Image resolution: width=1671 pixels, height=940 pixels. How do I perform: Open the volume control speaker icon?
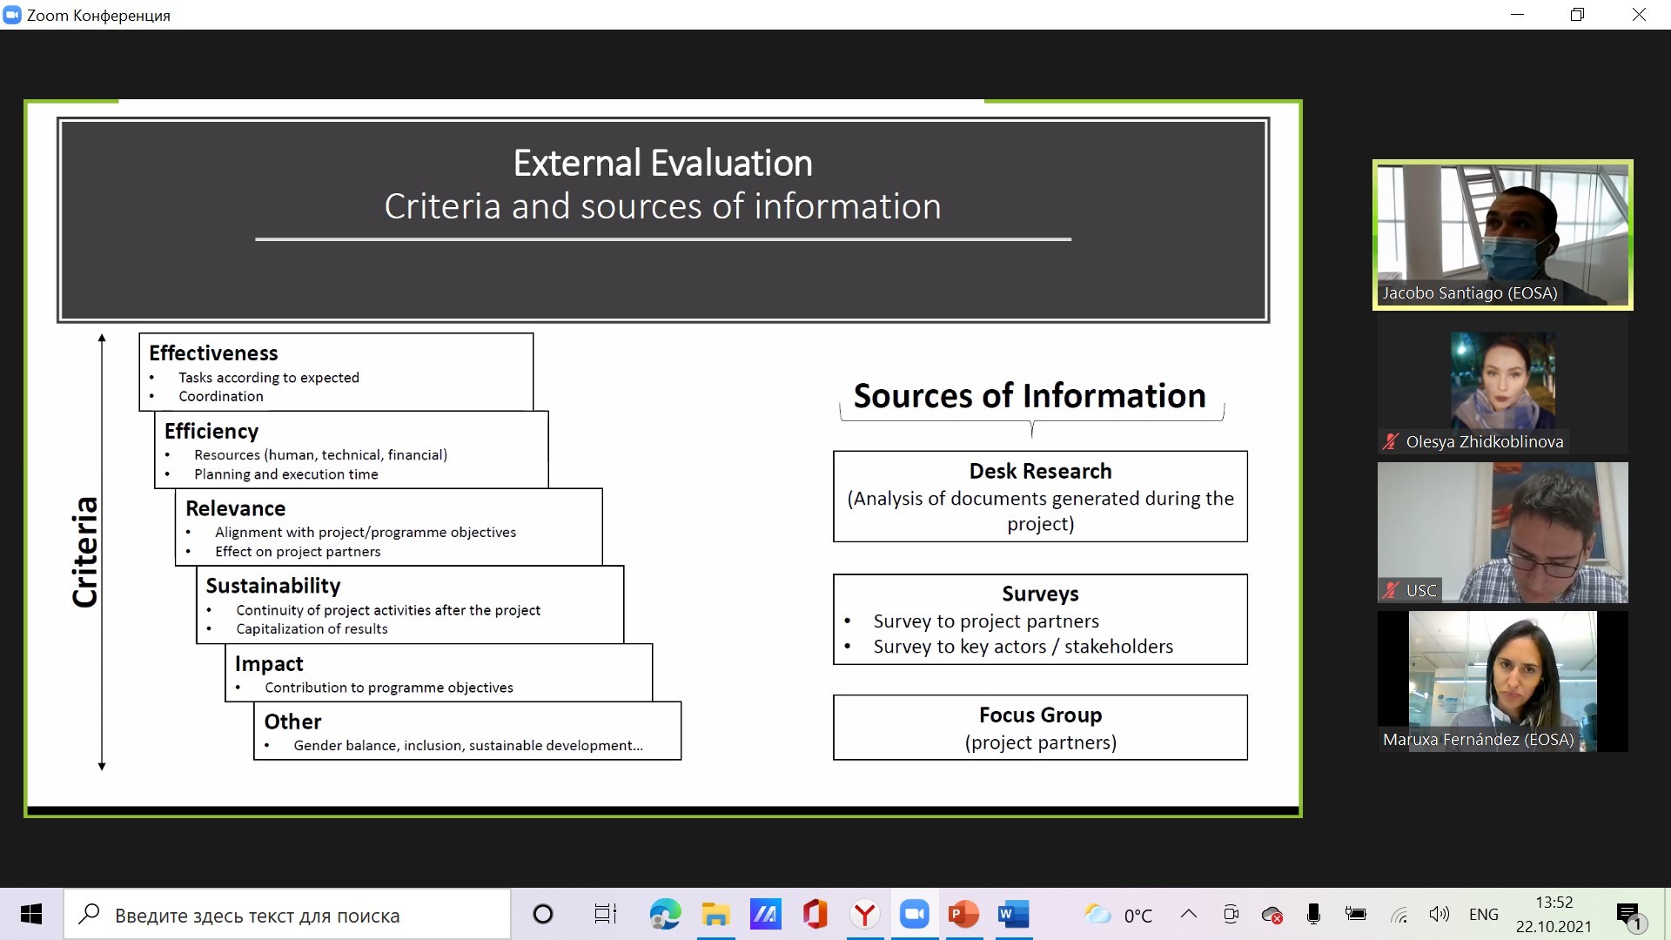pyautogui.click(x=1439, y=914)
